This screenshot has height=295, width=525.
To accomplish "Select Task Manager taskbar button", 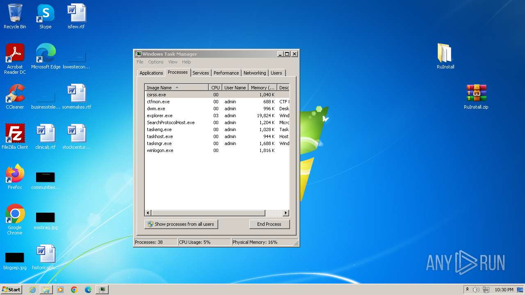I will (x=102, y=290).
